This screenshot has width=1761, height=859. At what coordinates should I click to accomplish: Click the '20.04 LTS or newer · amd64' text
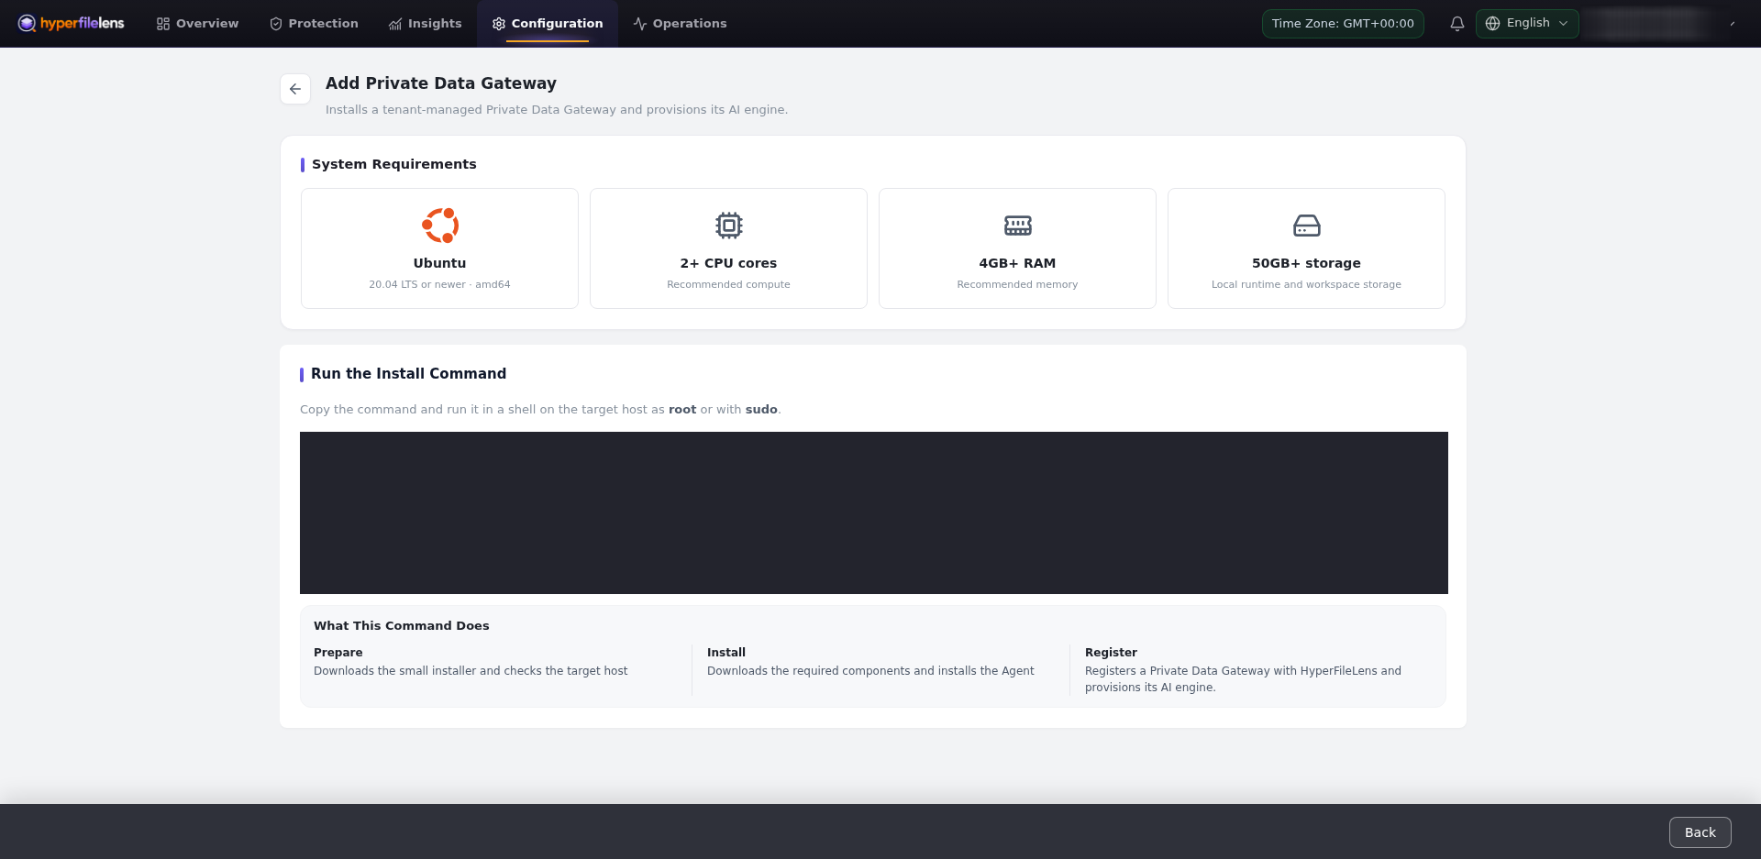(x=439, y=285)
